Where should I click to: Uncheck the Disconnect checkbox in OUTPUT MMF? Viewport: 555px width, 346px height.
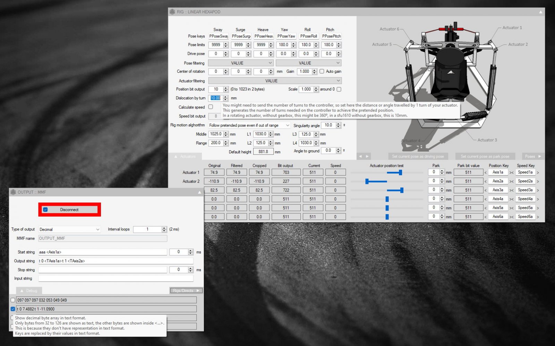point(45,210)
